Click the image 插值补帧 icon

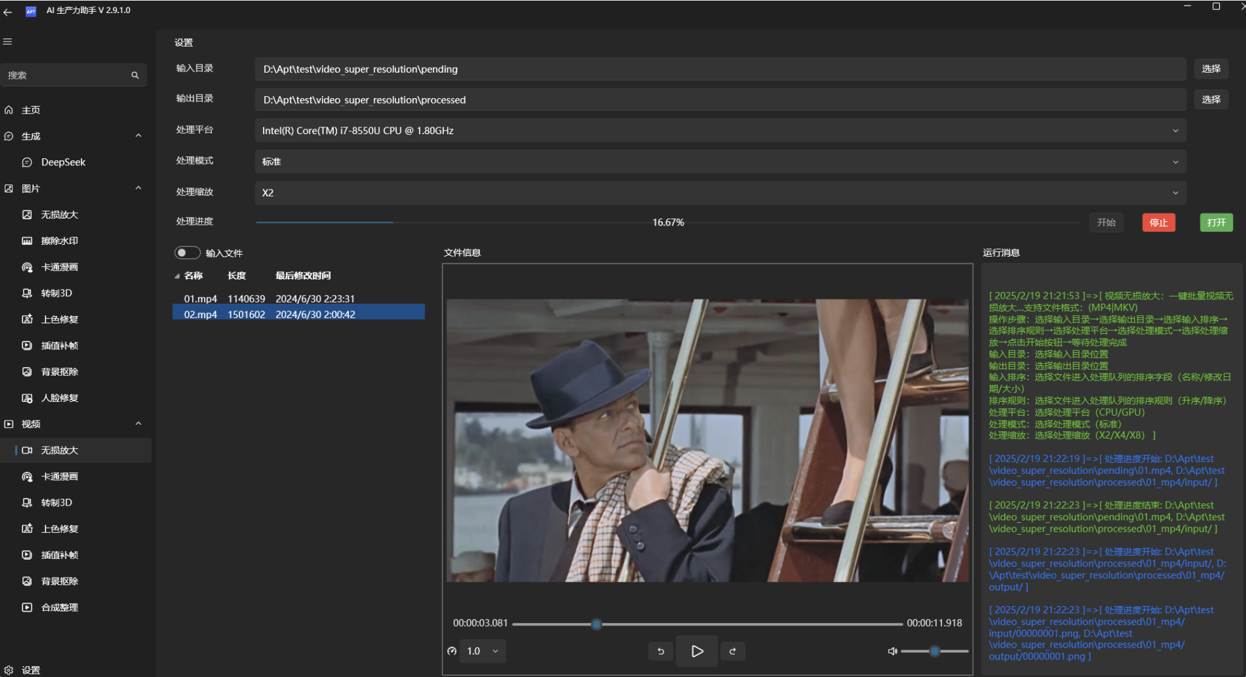[27, 345]
